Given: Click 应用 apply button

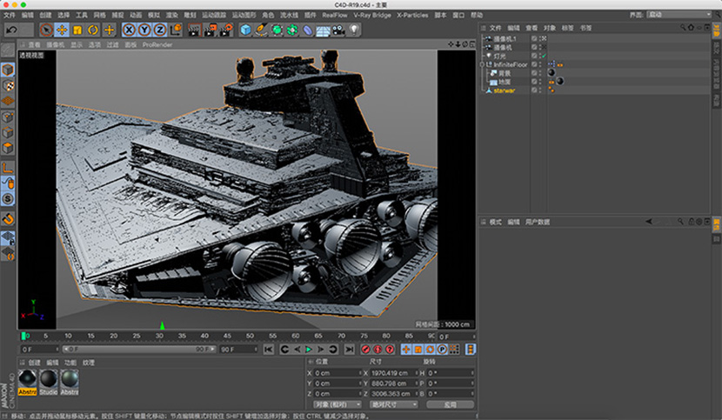Looking at the screenshot, I should [450, 404].
